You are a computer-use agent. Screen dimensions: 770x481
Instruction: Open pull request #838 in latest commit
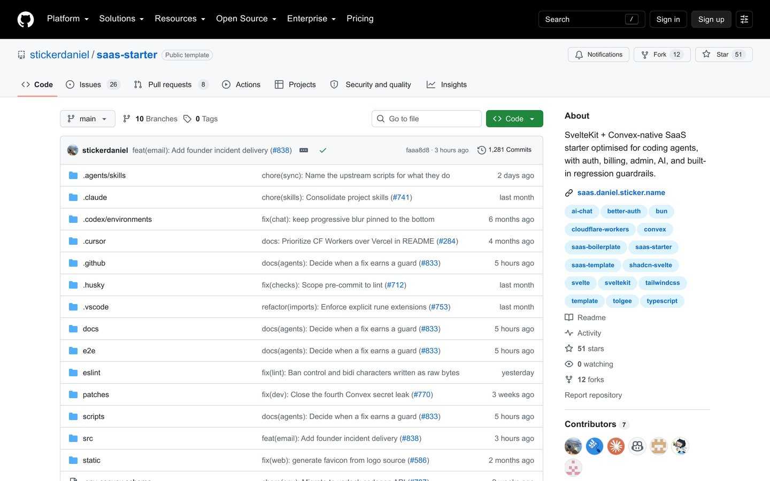tap(281, 150)
